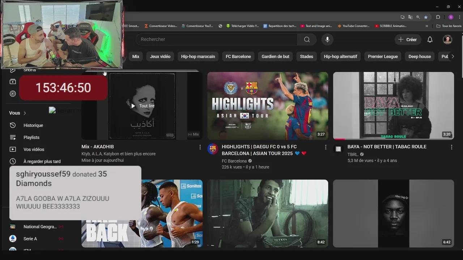
Task: Bookmark this page with the star icon
Action: tap(426, 17)
